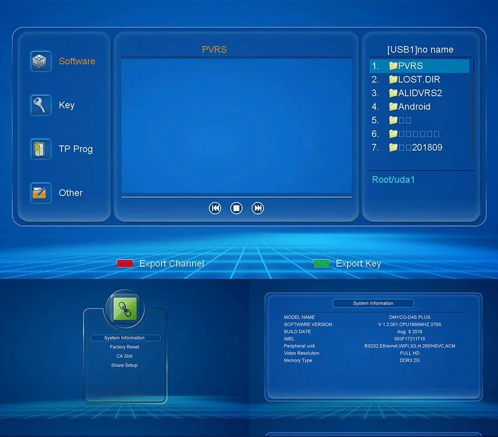Click the Android folder icon
The width and height of the screenshot is (498, 437).
tap(393, 107)
